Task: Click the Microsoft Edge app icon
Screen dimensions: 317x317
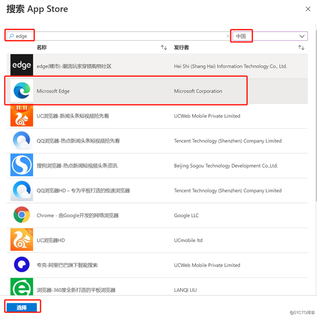Action: coord(22,90)
